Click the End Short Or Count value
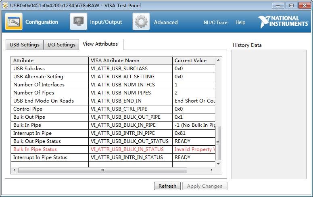 click(x=194, y=101)
